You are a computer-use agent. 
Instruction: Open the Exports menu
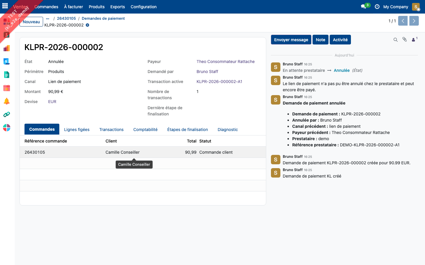click(x=117, y=7)
